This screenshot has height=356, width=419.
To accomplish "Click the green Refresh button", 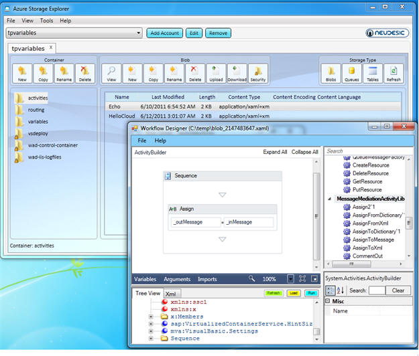I will click(274, 293).
